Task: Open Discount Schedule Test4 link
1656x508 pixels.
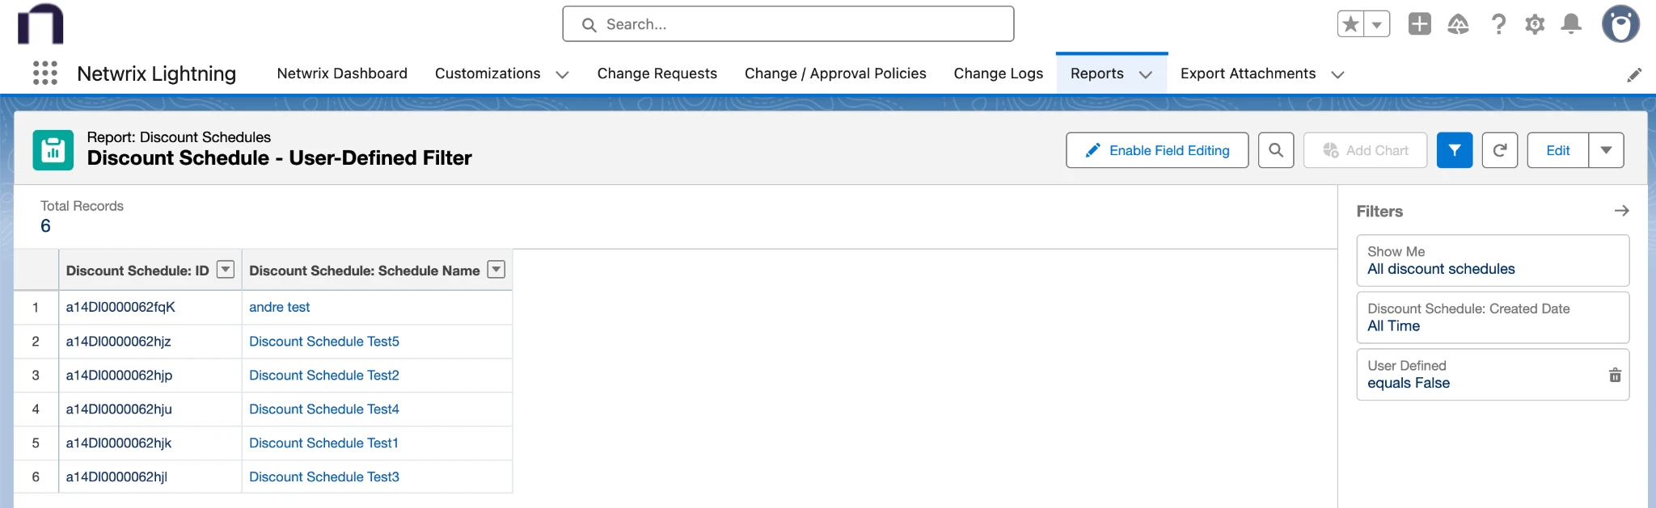Action: coord(324,409)
